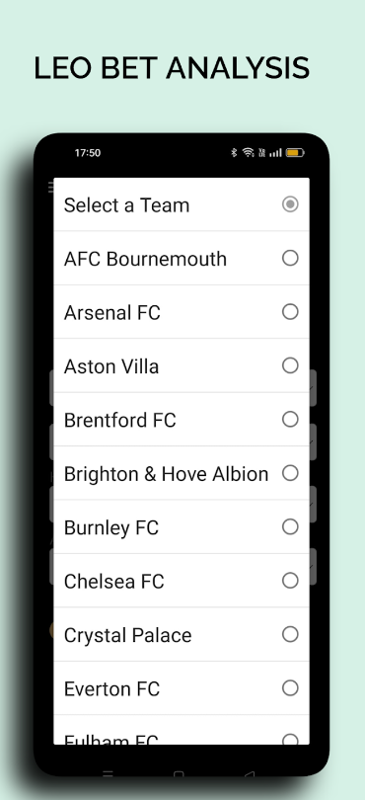The height and width of the screenshot is (800, 365).
Task: Pick the Crystal Palace radio button
Action: point(290,635)
